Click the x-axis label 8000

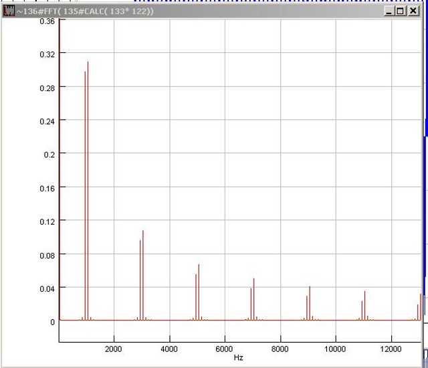280,349
